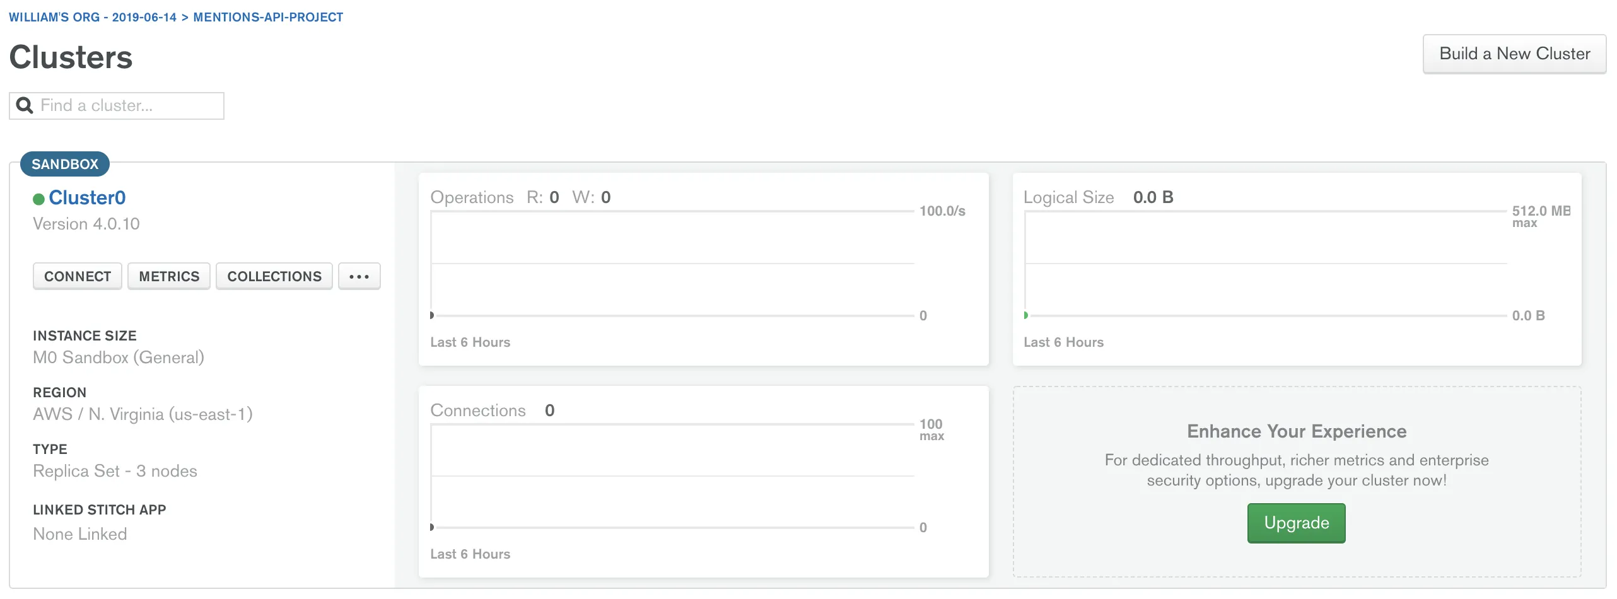Open the METRICS view for Cluster0

click(x=169, y=276)
